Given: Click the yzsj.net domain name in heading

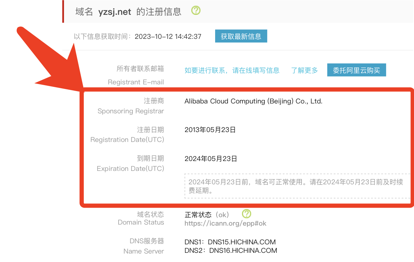Looking at the screenshot, I should [x=115, y=12].
